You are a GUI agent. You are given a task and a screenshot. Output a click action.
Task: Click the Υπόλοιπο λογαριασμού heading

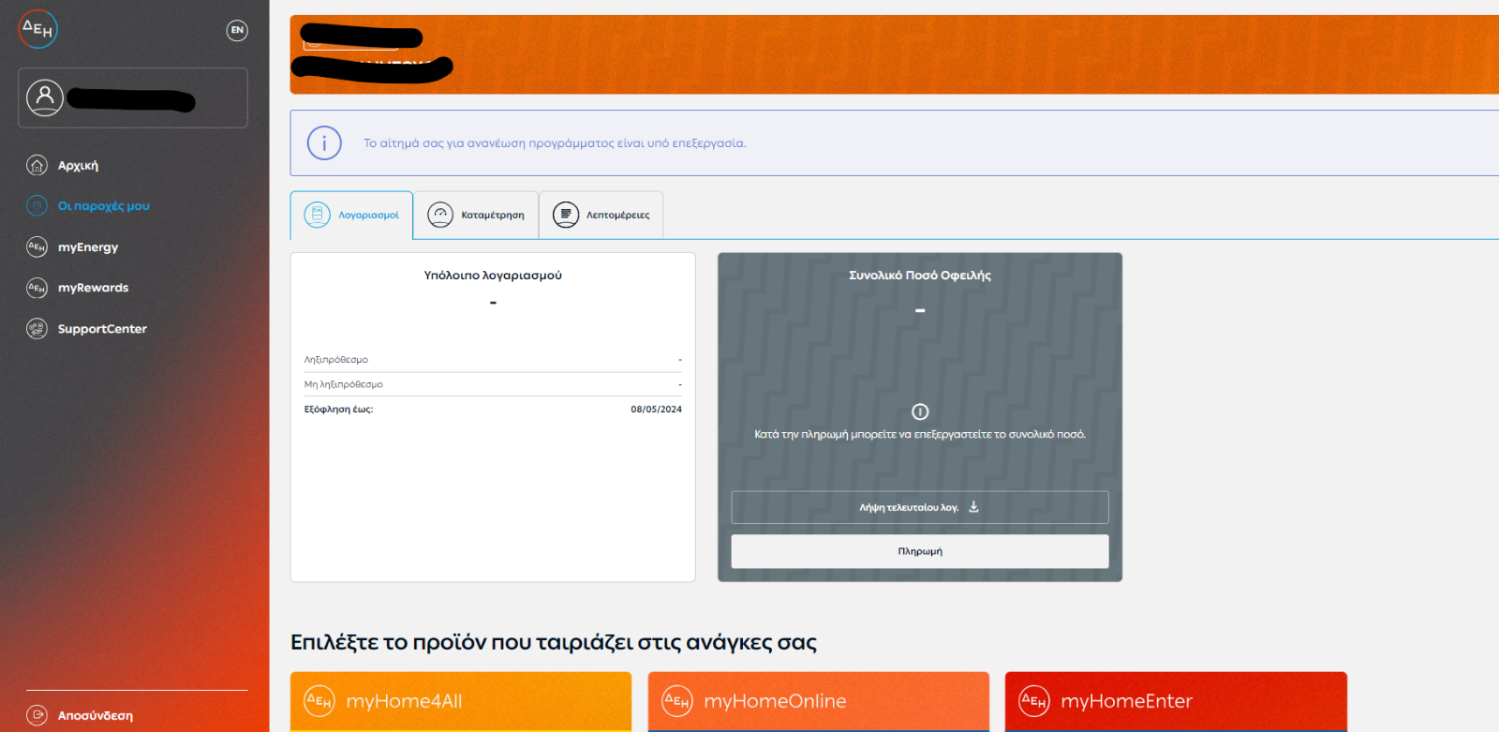pos(493,276)
